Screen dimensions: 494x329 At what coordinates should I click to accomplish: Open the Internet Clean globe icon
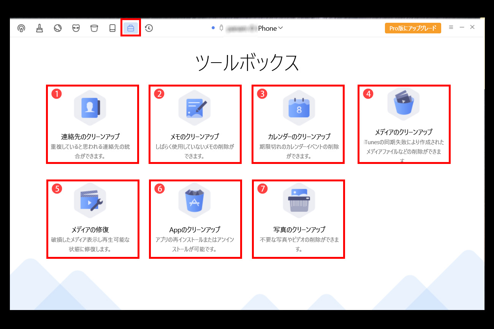58,28
